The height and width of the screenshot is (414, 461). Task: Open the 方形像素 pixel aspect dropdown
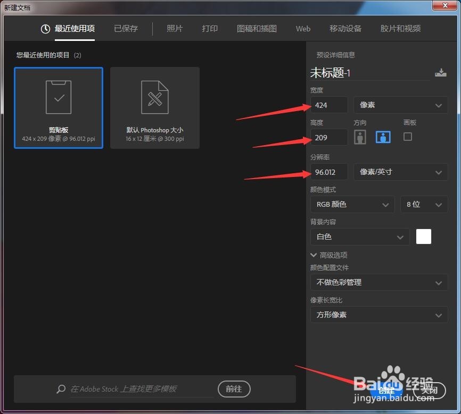point(378,315)
